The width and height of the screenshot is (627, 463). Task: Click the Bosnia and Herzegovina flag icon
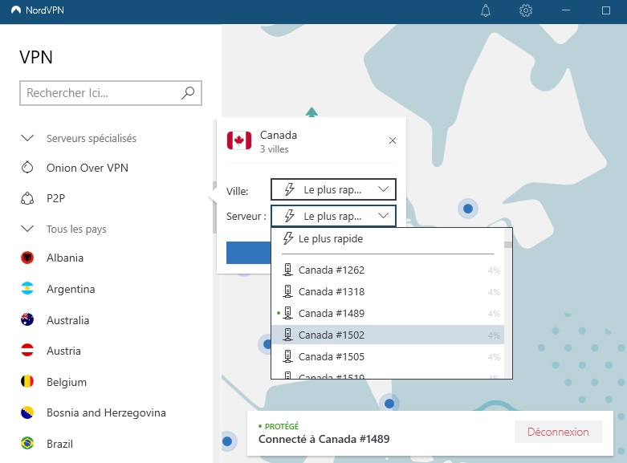27,412
